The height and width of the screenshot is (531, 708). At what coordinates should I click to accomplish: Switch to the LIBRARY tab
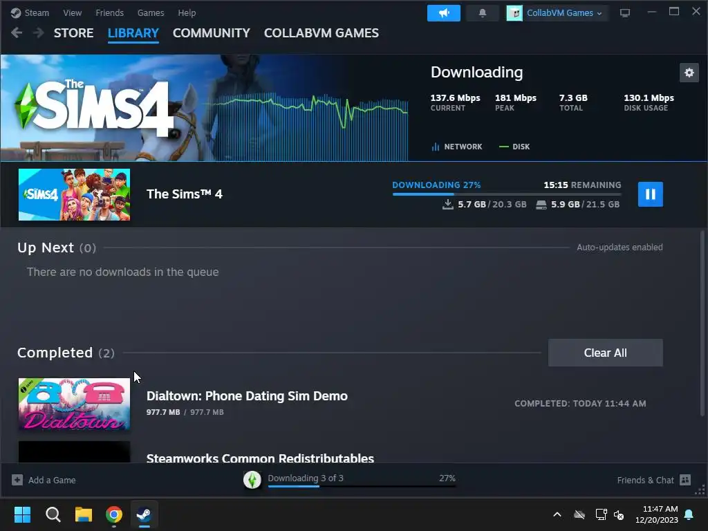pyautogui.click(x=133, y=33)
